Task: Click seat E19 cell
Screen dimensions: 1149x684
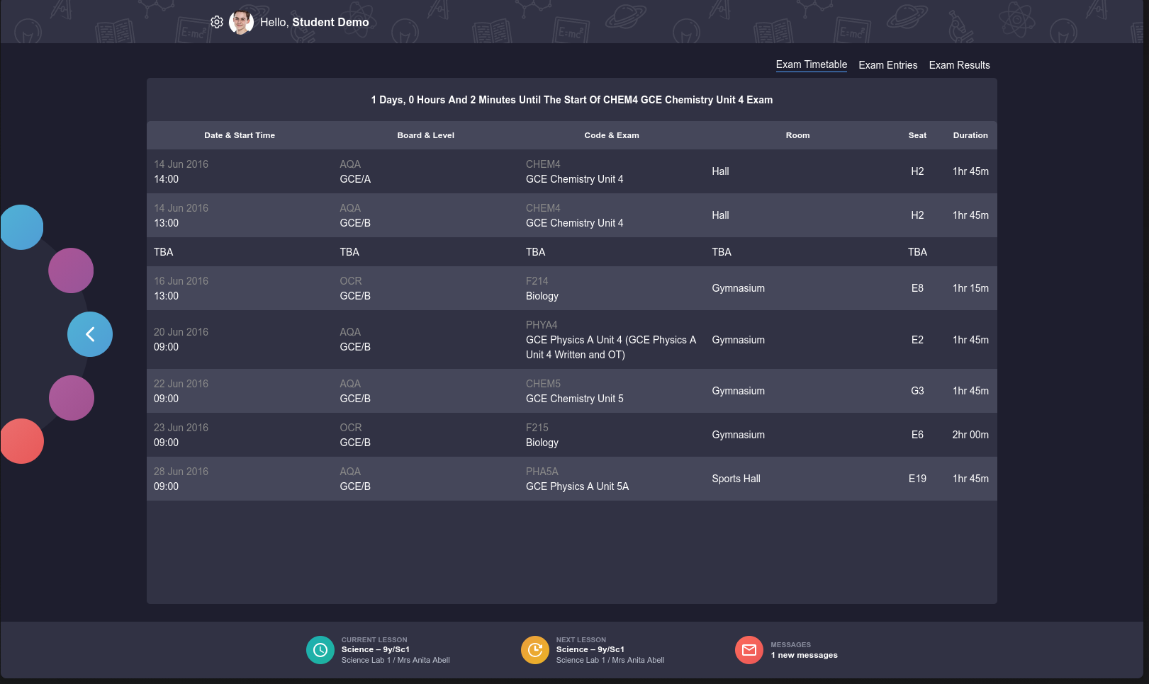Action: (917, 479)
